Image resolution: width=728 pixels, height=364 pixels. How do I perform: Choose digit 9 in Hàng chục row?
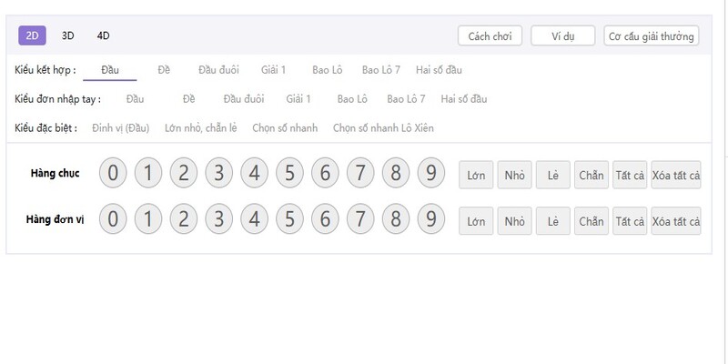point(431,172)
